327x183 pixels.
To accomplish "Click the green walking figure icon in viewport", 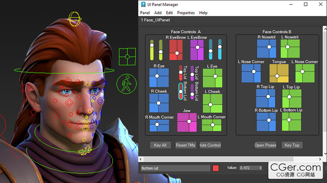I will point(126,85).
